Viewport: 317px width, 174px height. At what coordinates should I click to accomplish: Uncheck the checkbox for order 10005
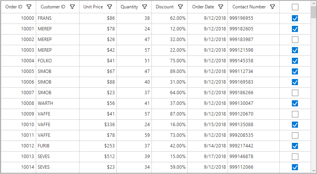click(x=295, y=71)
